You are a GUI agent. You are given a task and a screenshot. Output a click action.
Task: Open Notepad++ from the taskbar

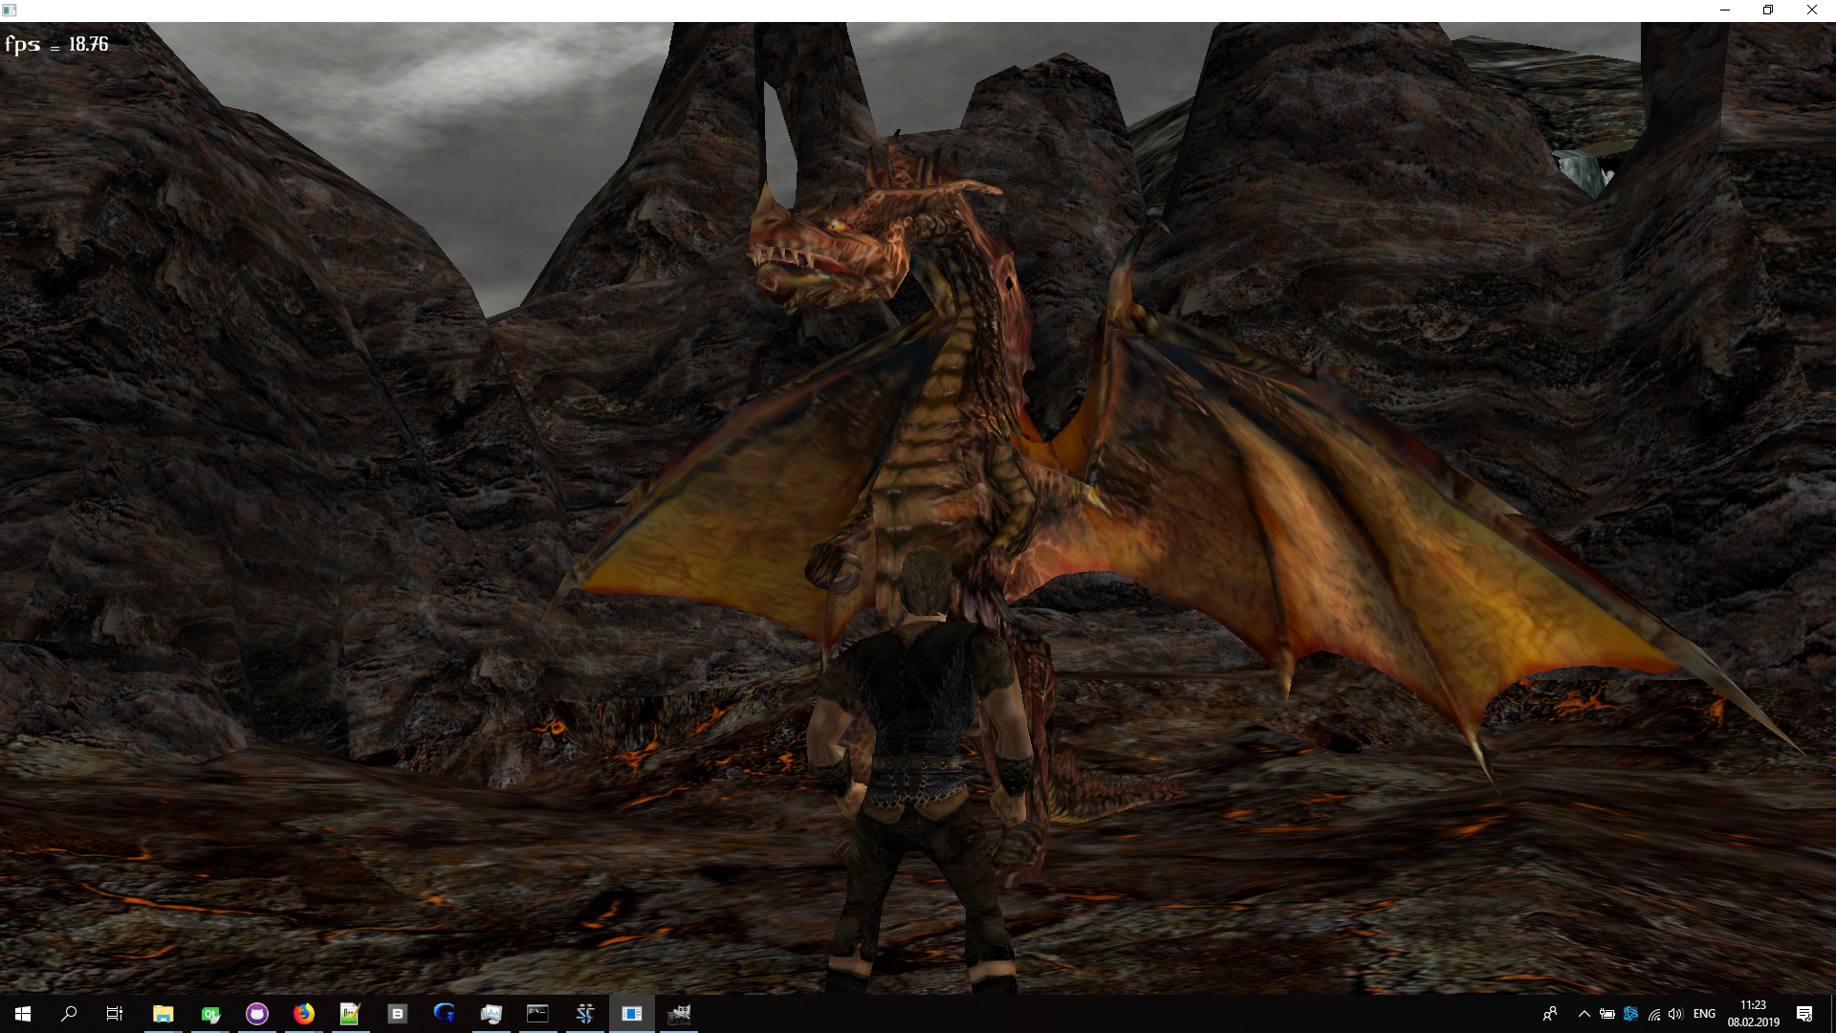click(x=351, y=1014)
